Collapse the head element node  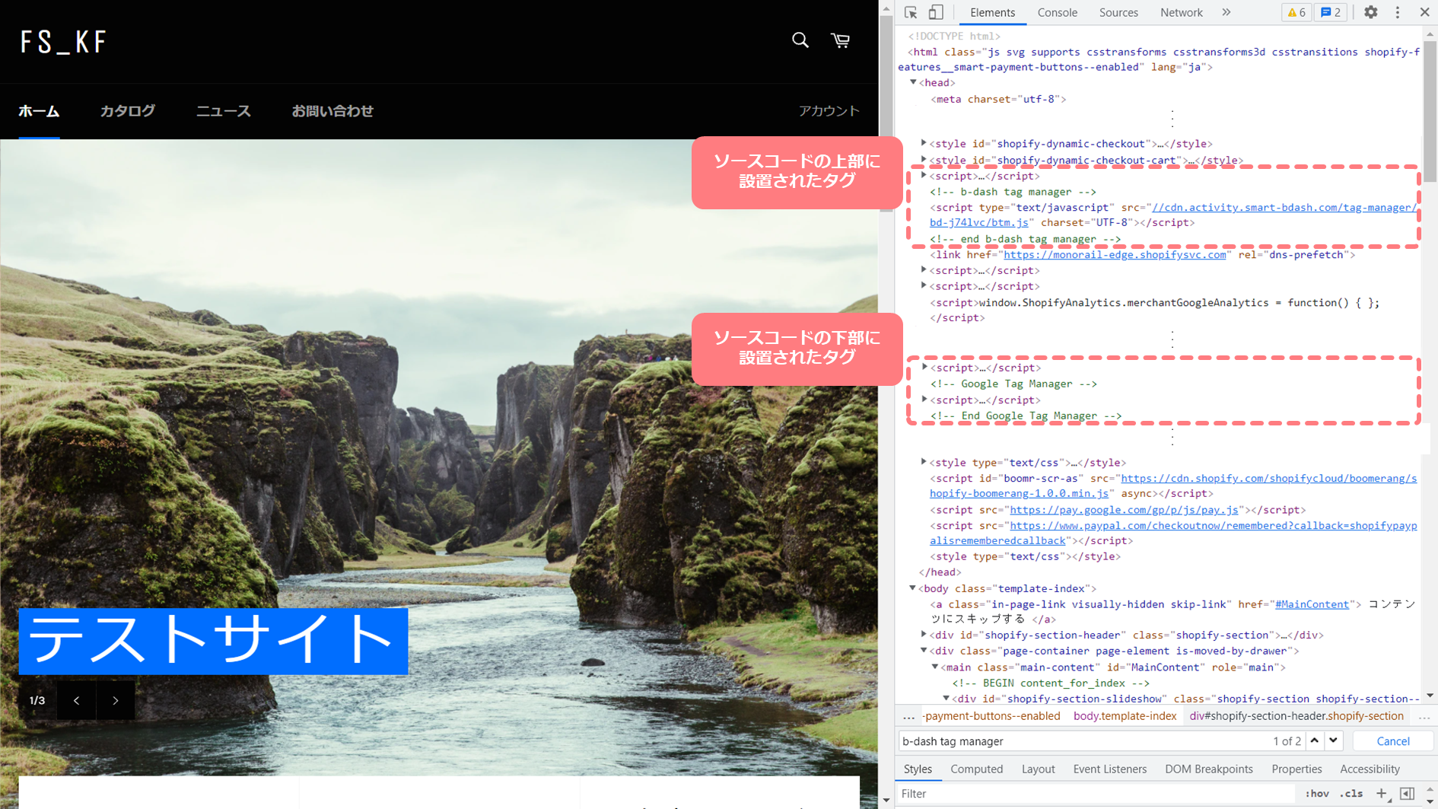(913, 82)
